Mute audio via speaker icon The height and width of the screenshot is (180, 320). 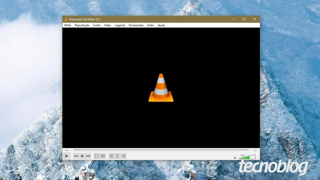pos(235,158)
